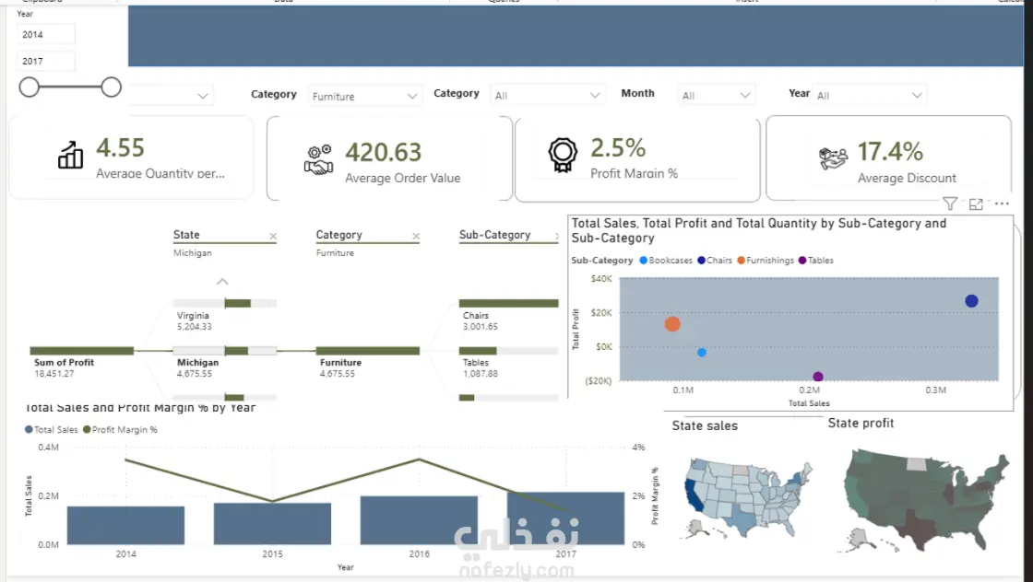Open focus mode for the scatter chart
1033x582 pixels.
(x=977, y=204)
